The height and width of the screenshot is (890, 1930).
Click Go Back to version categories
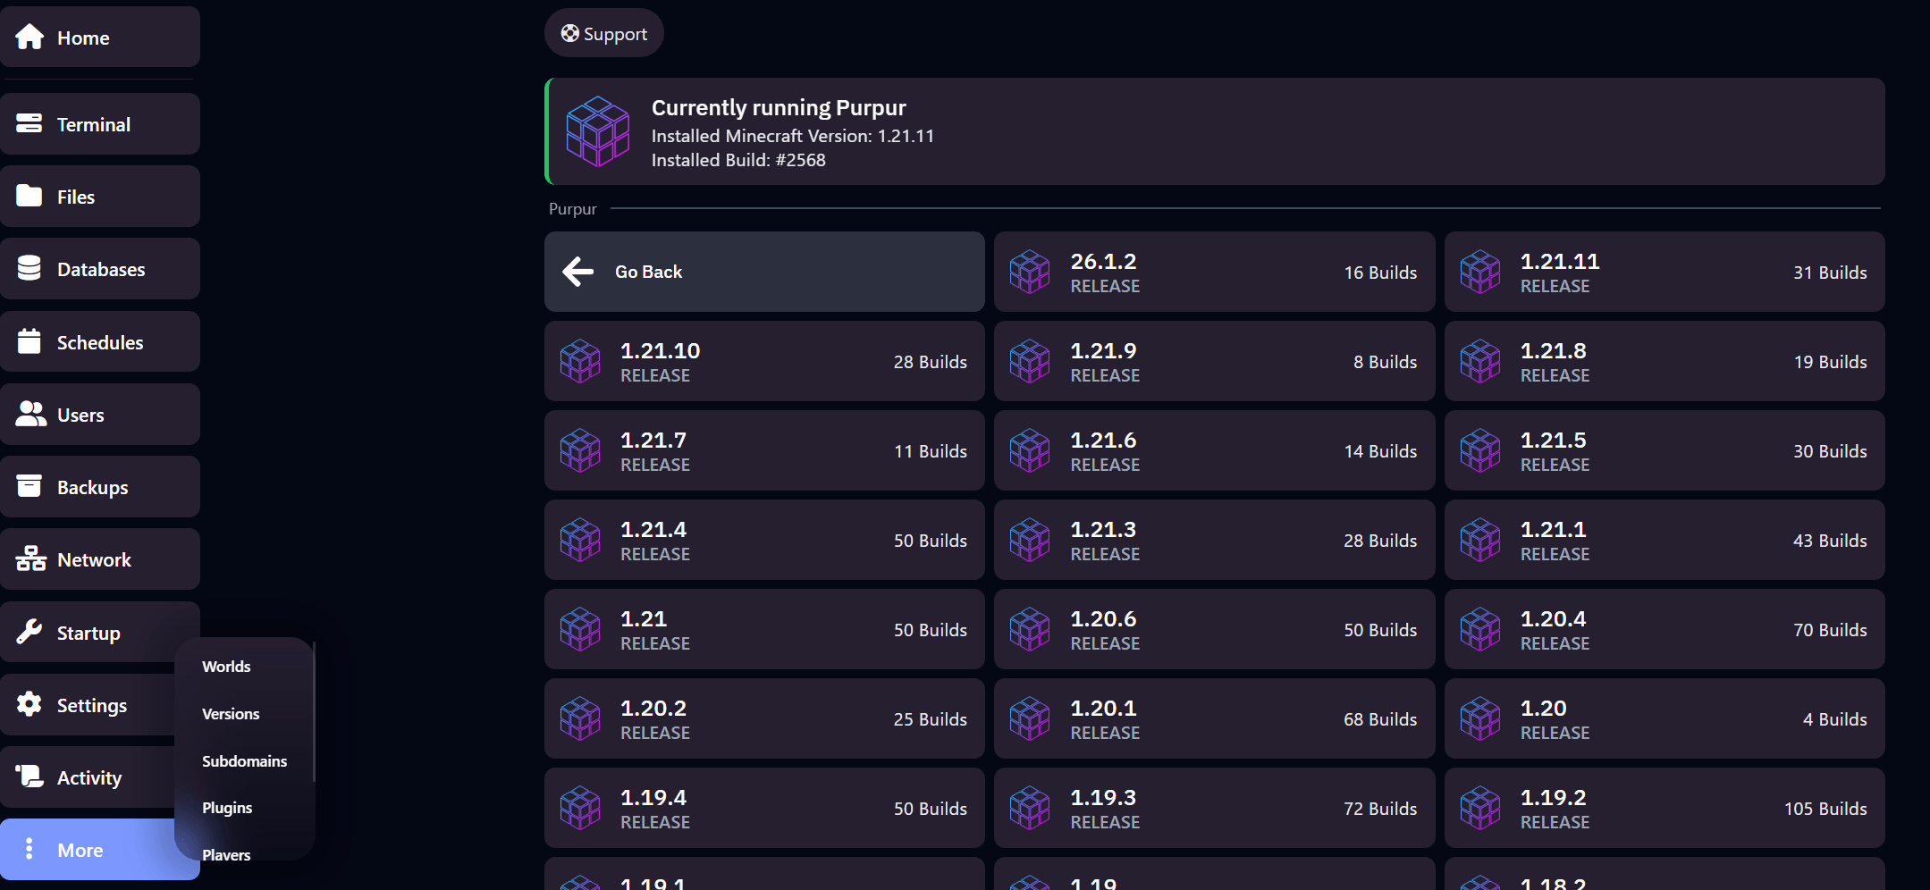coord(764,272)
